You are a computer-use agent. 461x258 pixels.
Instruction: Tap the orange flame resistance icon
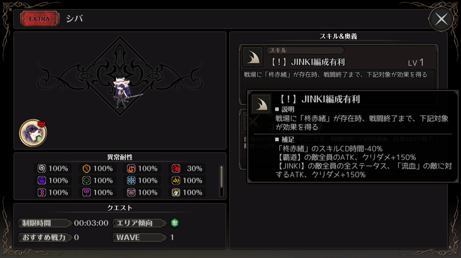coord(131,168)
